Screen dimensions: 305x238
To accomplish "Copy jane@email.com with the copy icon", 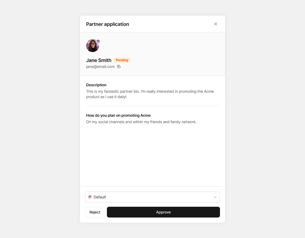I will [119, 67].
